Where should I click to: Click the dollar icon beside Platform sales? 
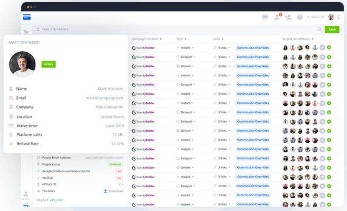coord(11,135)
